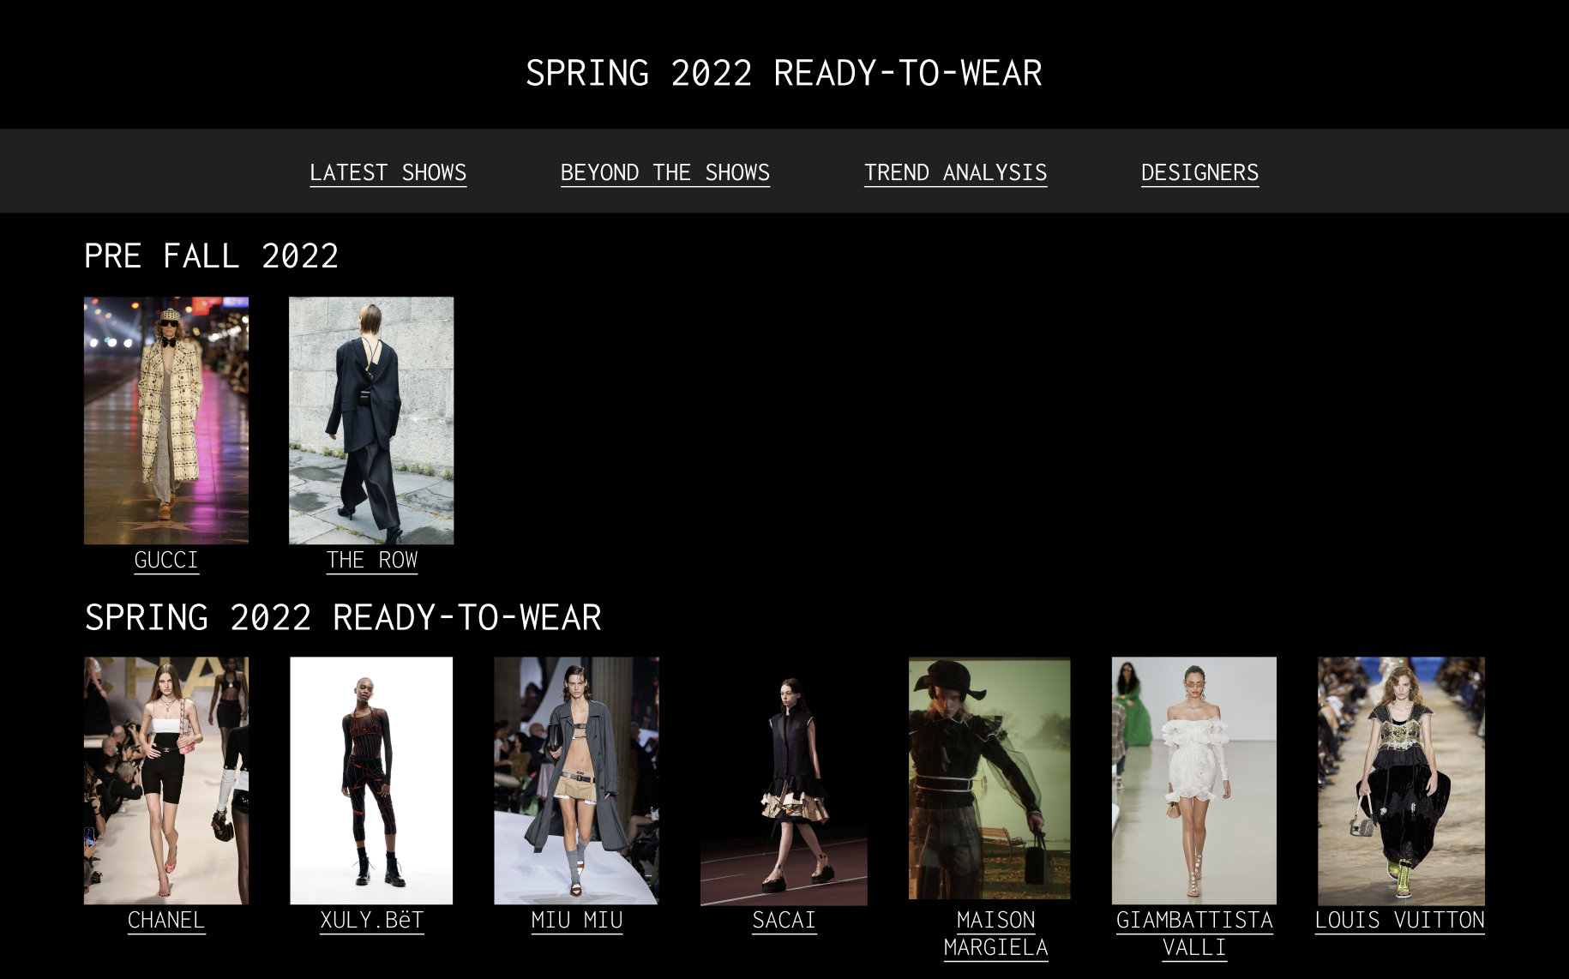Image resolution: width=1569 pixels, height=979 pixels.
Task: Open the Giambattista Valli link
Action: pyautogui.click(x=1194, y=934)
